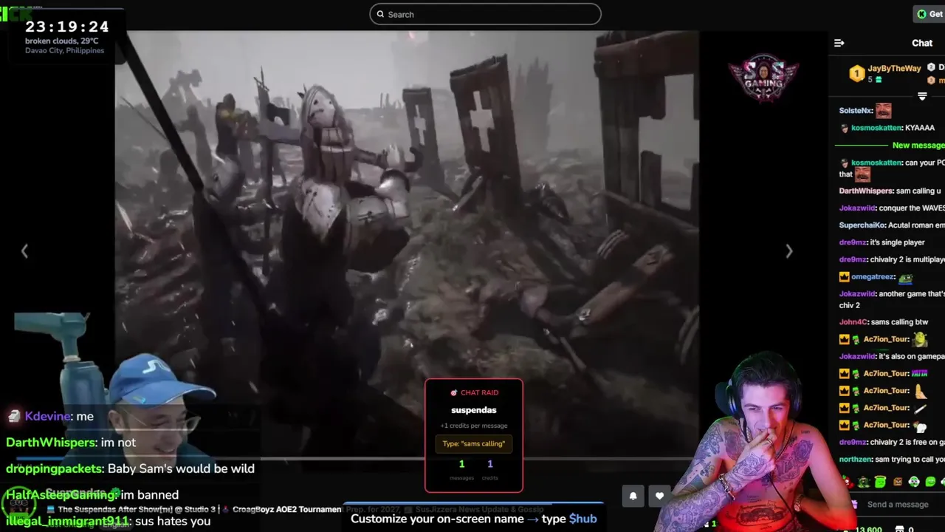
Task: Click the heart follow icon
Action: point(659,496)
